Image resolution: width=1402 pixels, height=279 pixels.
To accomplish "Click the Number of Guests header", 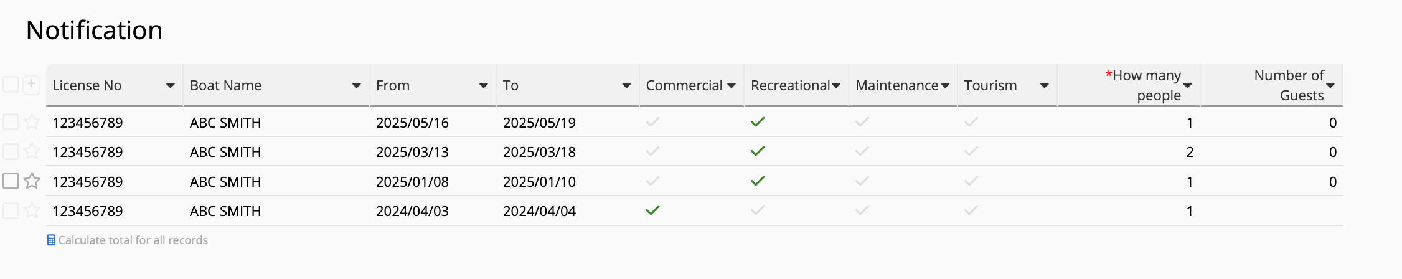I will click(1289, 85).
